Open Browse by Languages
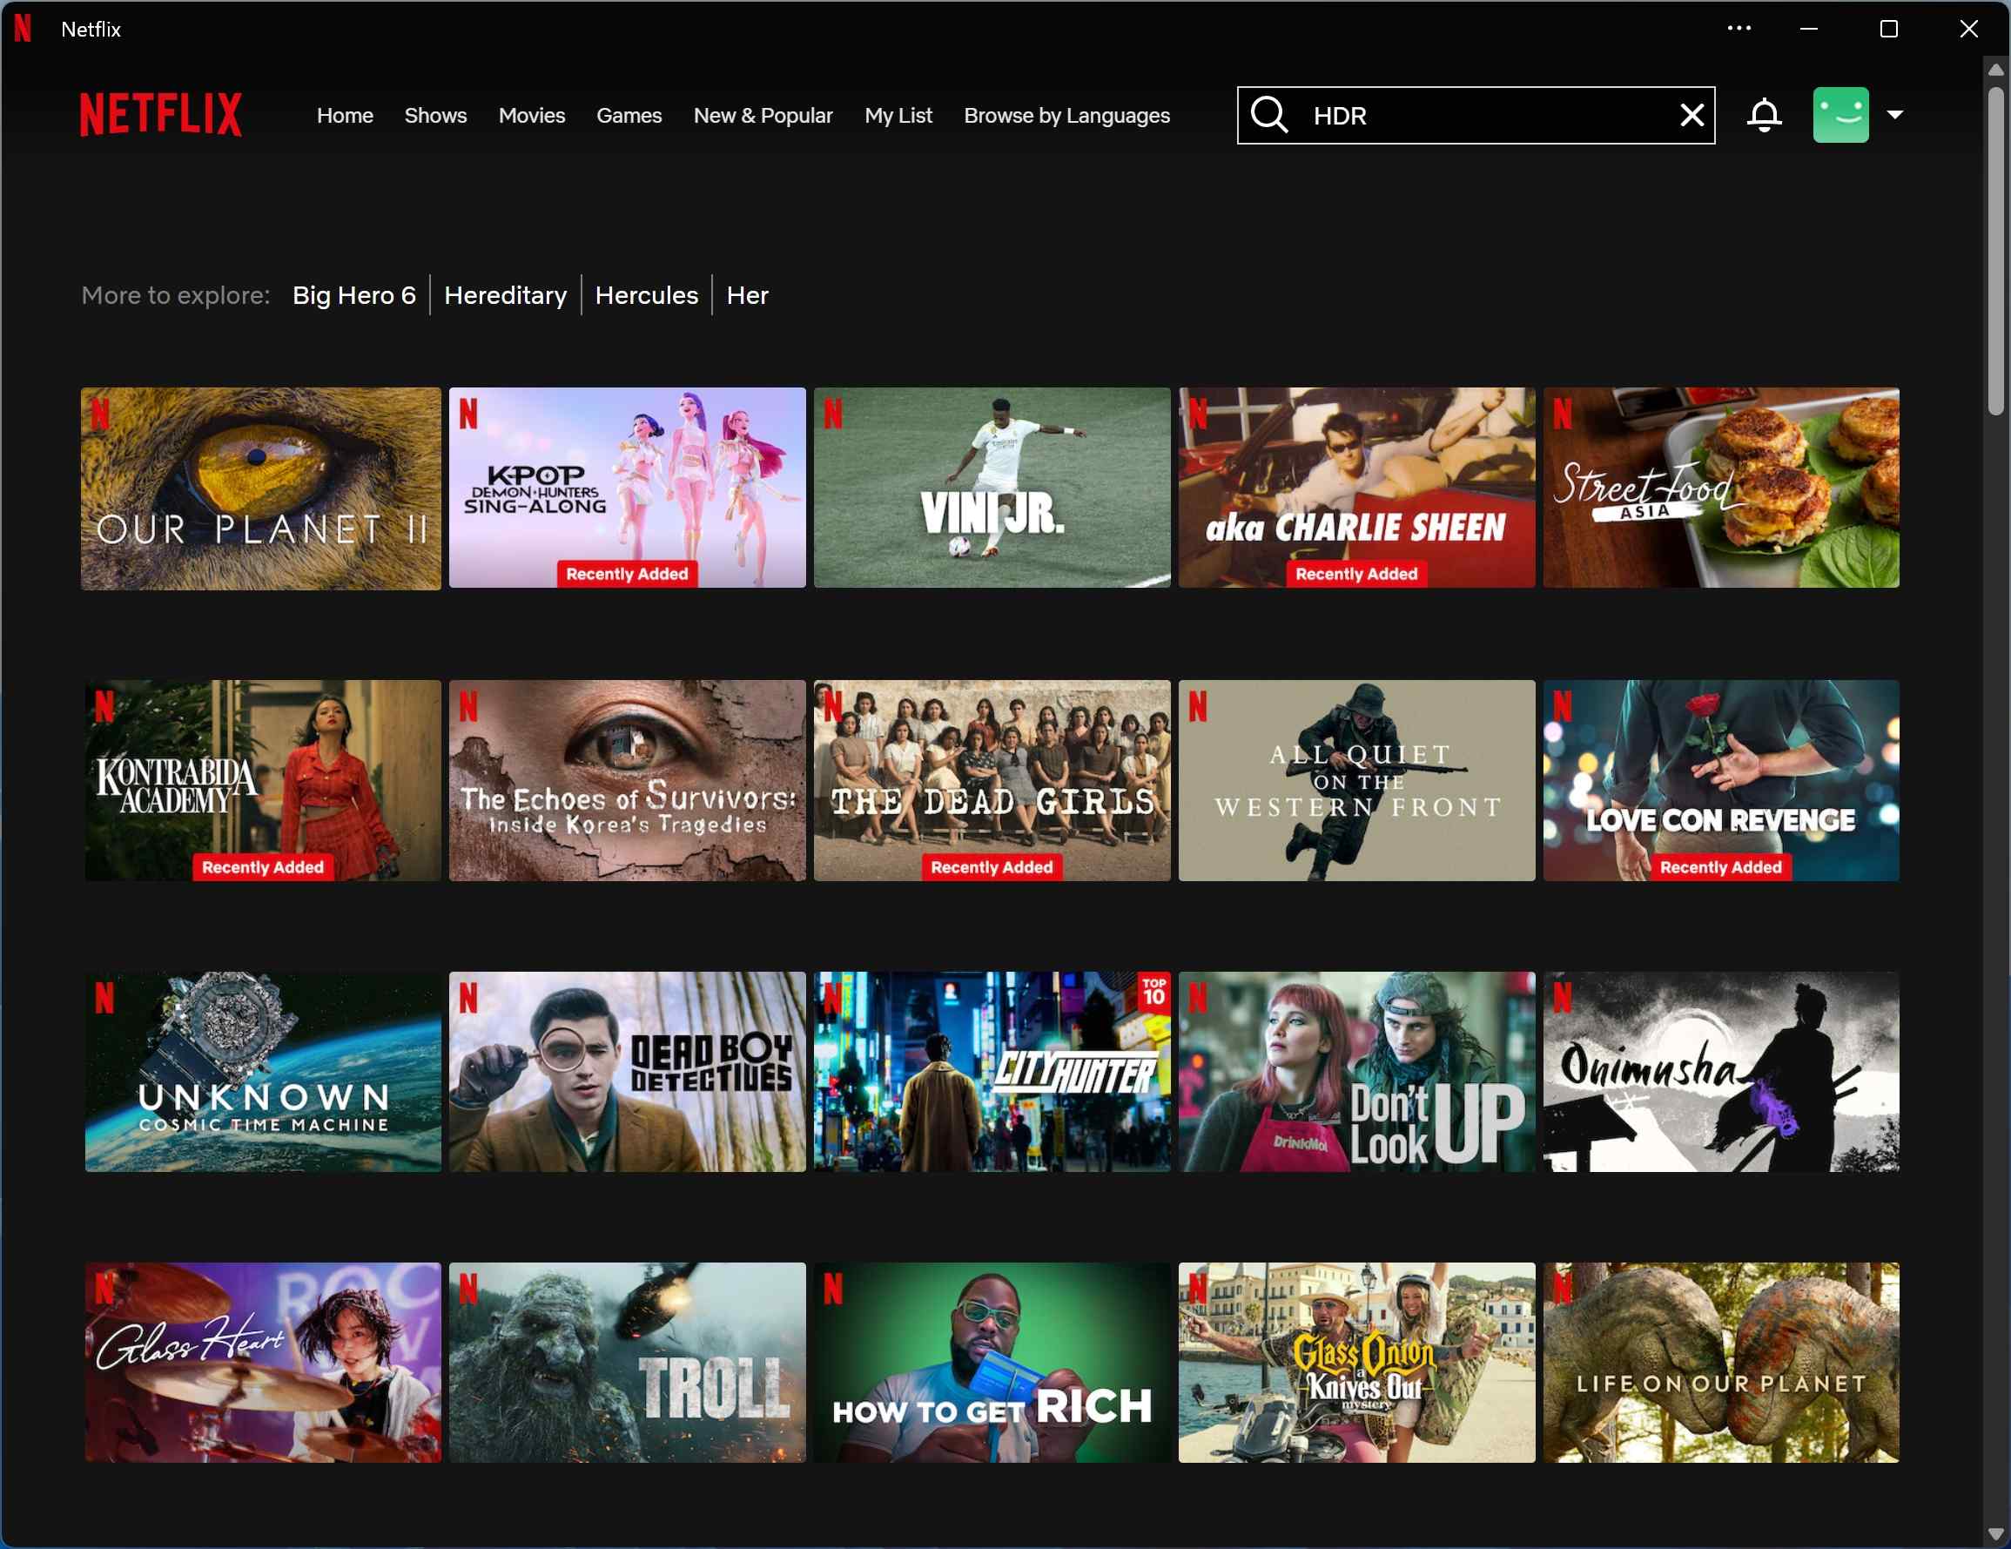The width and height of the screenshot is (2011, 1549). pyautogui.click(x=1066, y=115)
